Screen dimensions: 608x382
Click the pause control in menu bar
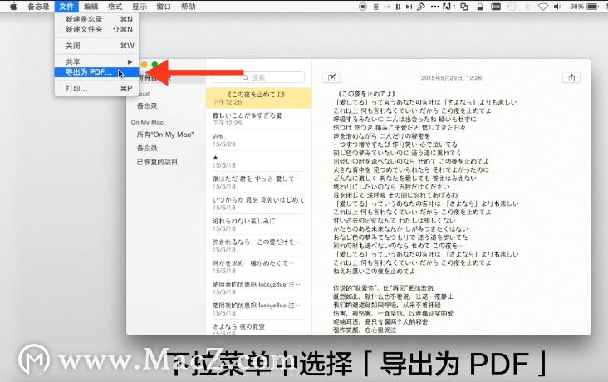point(398,7)
